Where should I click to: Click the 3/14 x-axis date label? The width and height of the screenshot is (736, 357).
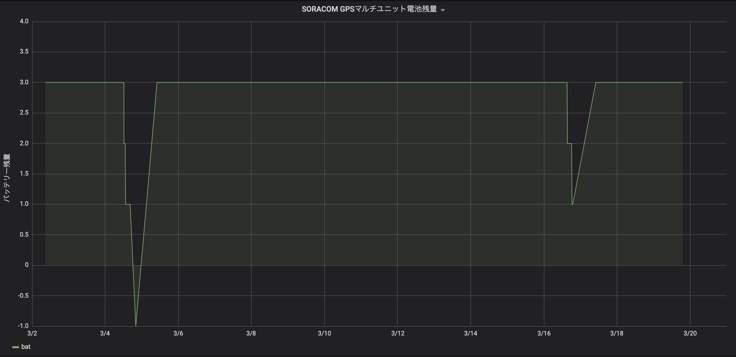pos(470,333)
